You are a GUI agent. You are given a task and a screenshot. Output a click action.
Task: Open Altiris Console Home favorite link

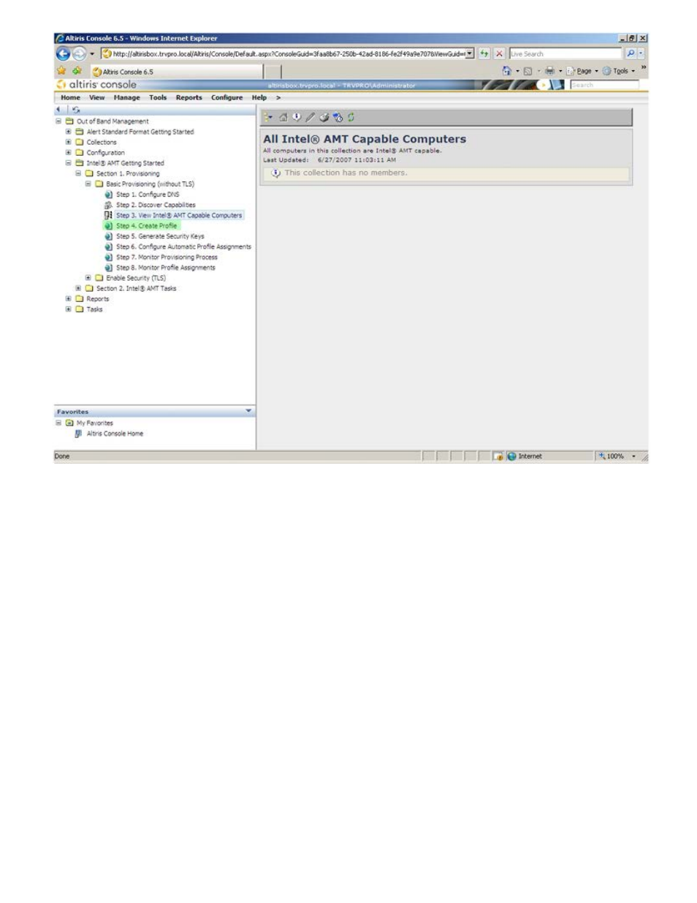pyautogui.click(x=115, y=434)
